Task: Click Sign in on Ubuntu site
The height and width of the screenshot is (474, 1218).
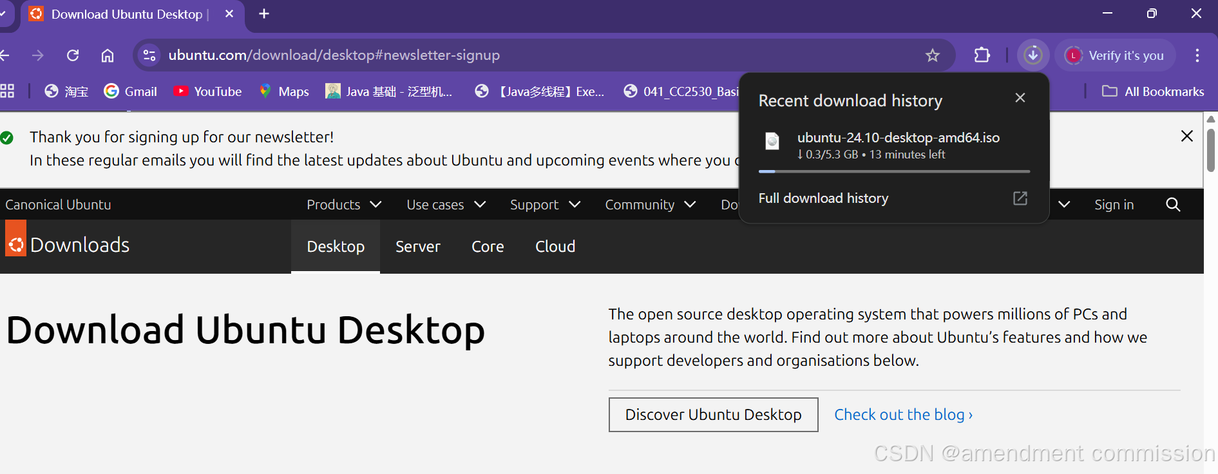Action: 1114,205
